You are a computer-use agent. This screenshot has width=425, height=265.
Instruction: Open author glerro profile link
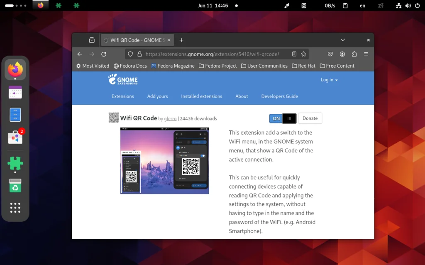pos(170,118)
